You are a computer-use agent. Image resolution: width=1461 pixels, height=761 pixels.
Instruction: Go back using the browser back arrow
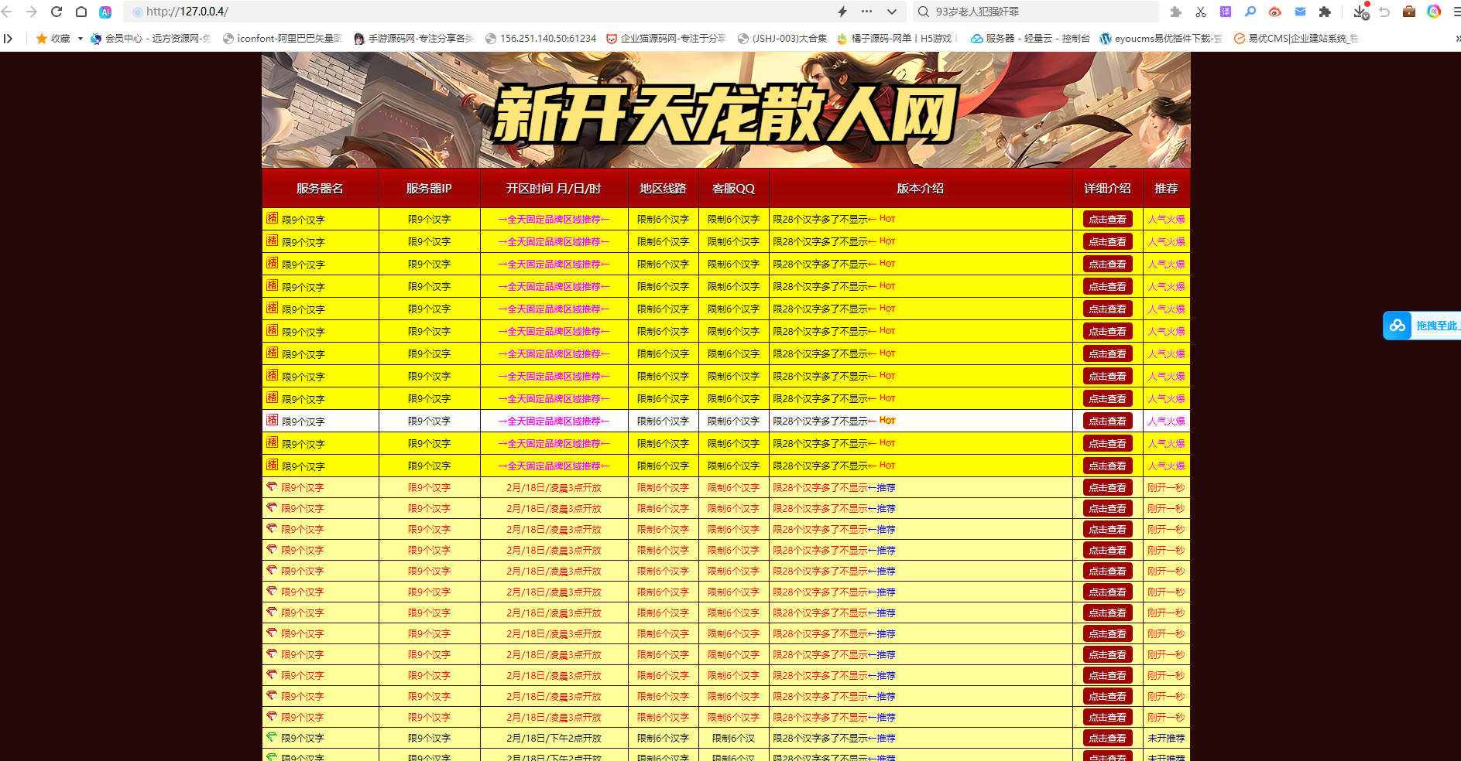[7, 12]
